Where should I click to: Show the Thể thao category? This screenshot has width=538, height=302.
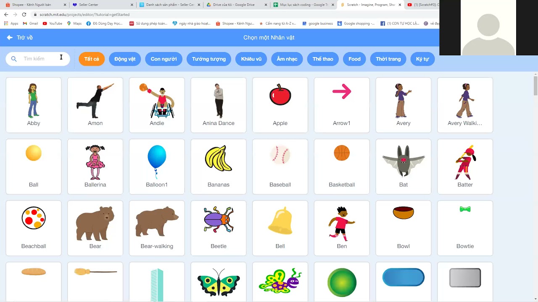click(x=323, y=59)
